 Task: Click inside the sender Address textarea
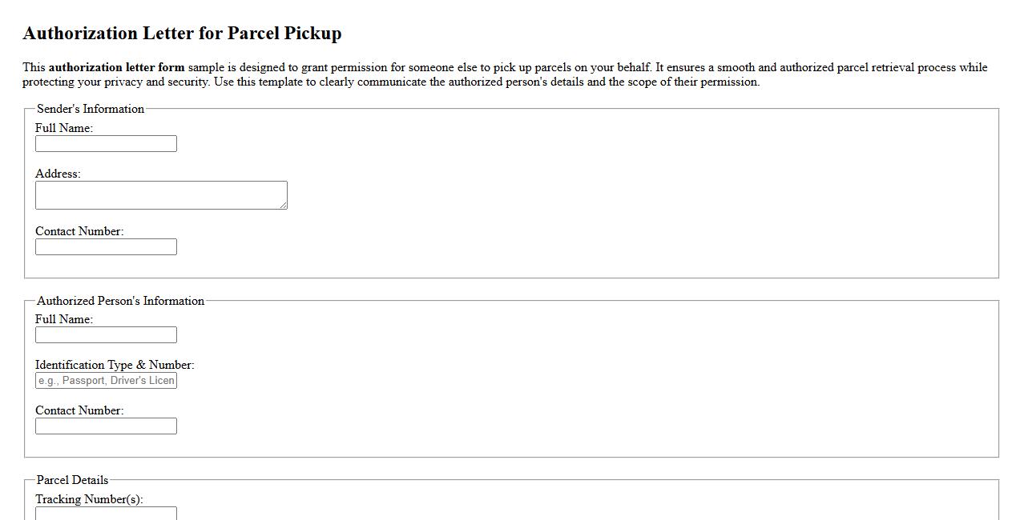(x=160, y=194)
